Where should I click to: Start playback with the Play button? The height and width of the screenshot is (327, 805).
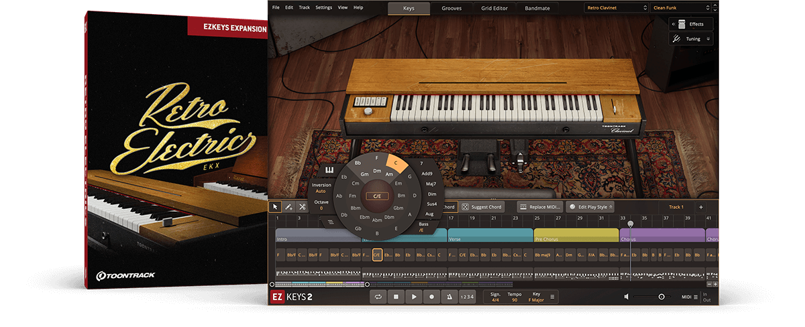[x=414, y=297]
